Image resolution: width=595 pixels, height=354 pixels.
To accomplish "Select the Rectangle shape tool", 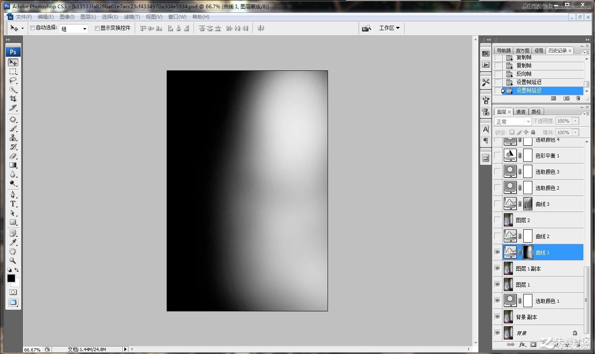I will tap(13, 222).
